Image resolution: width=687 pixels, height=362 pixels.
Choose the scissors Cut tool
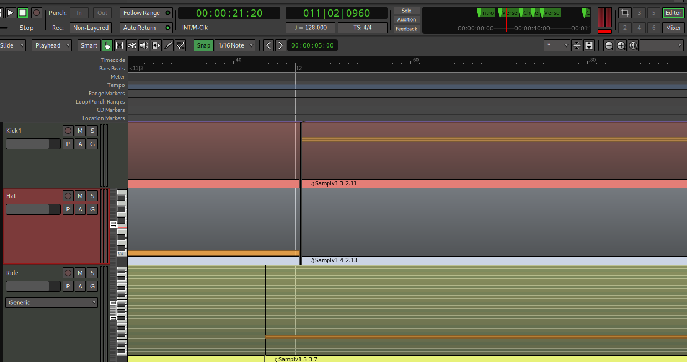pos(132,45)
